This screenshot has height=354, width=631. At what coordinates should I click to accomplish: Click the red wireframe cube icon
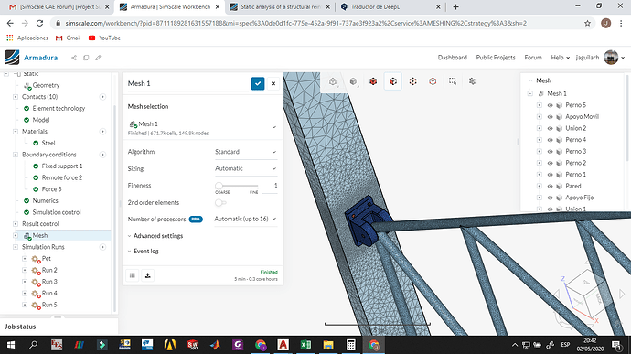433,81
